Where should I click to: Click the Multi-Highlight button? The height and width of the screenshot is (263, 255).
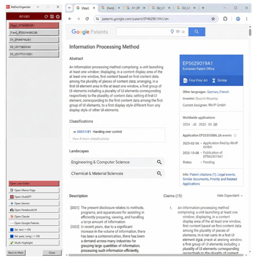pos(34,243)
